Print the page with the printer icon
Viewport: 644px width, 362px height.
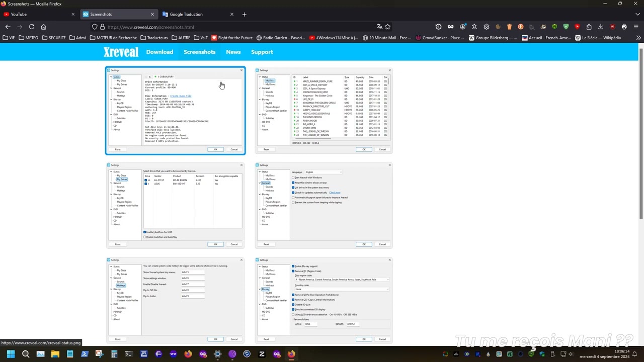(624, 27)
